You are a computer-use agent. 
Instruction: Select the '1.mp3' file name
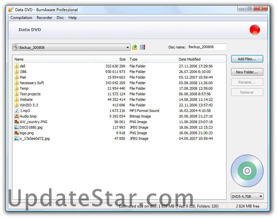coord(25,111)
